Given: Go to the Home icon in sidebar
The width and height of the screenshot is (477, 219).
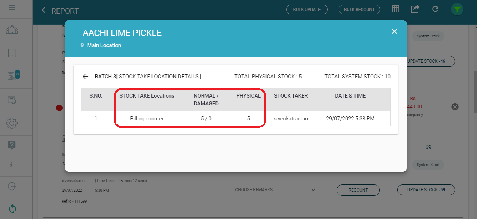Looking at the screenshot, I should 12,30.
